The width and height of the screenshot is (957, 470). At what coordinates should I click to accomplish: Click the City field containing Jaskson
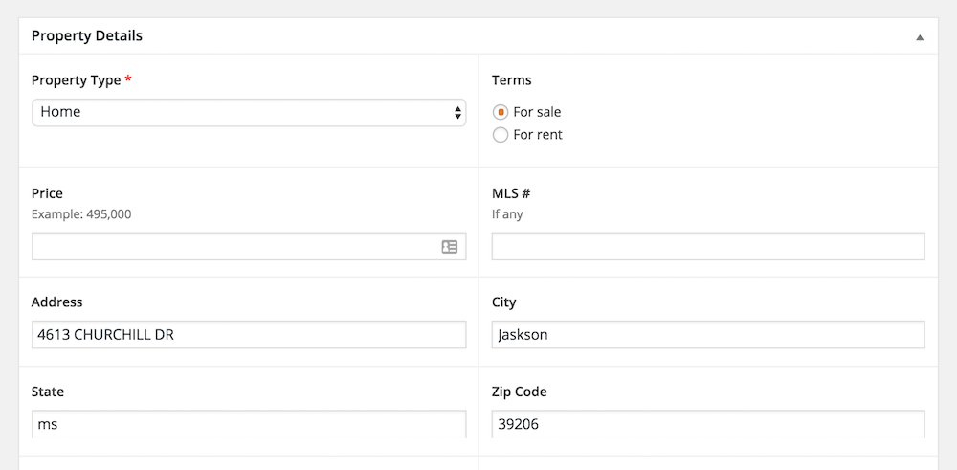click(x=708, y=334)
